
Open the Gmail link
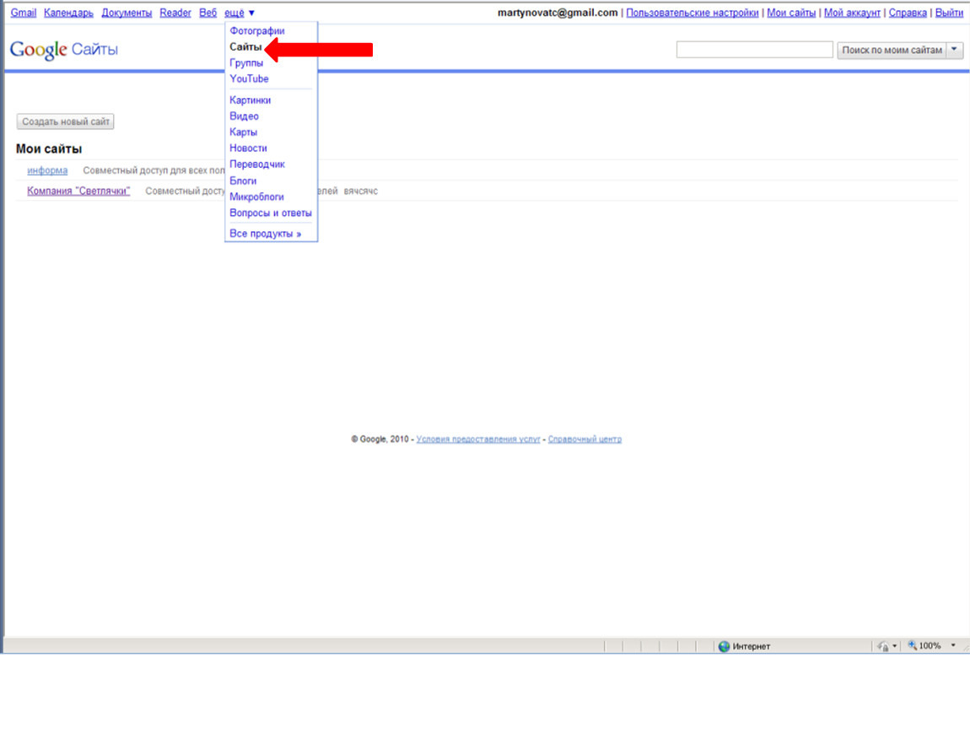24,13
